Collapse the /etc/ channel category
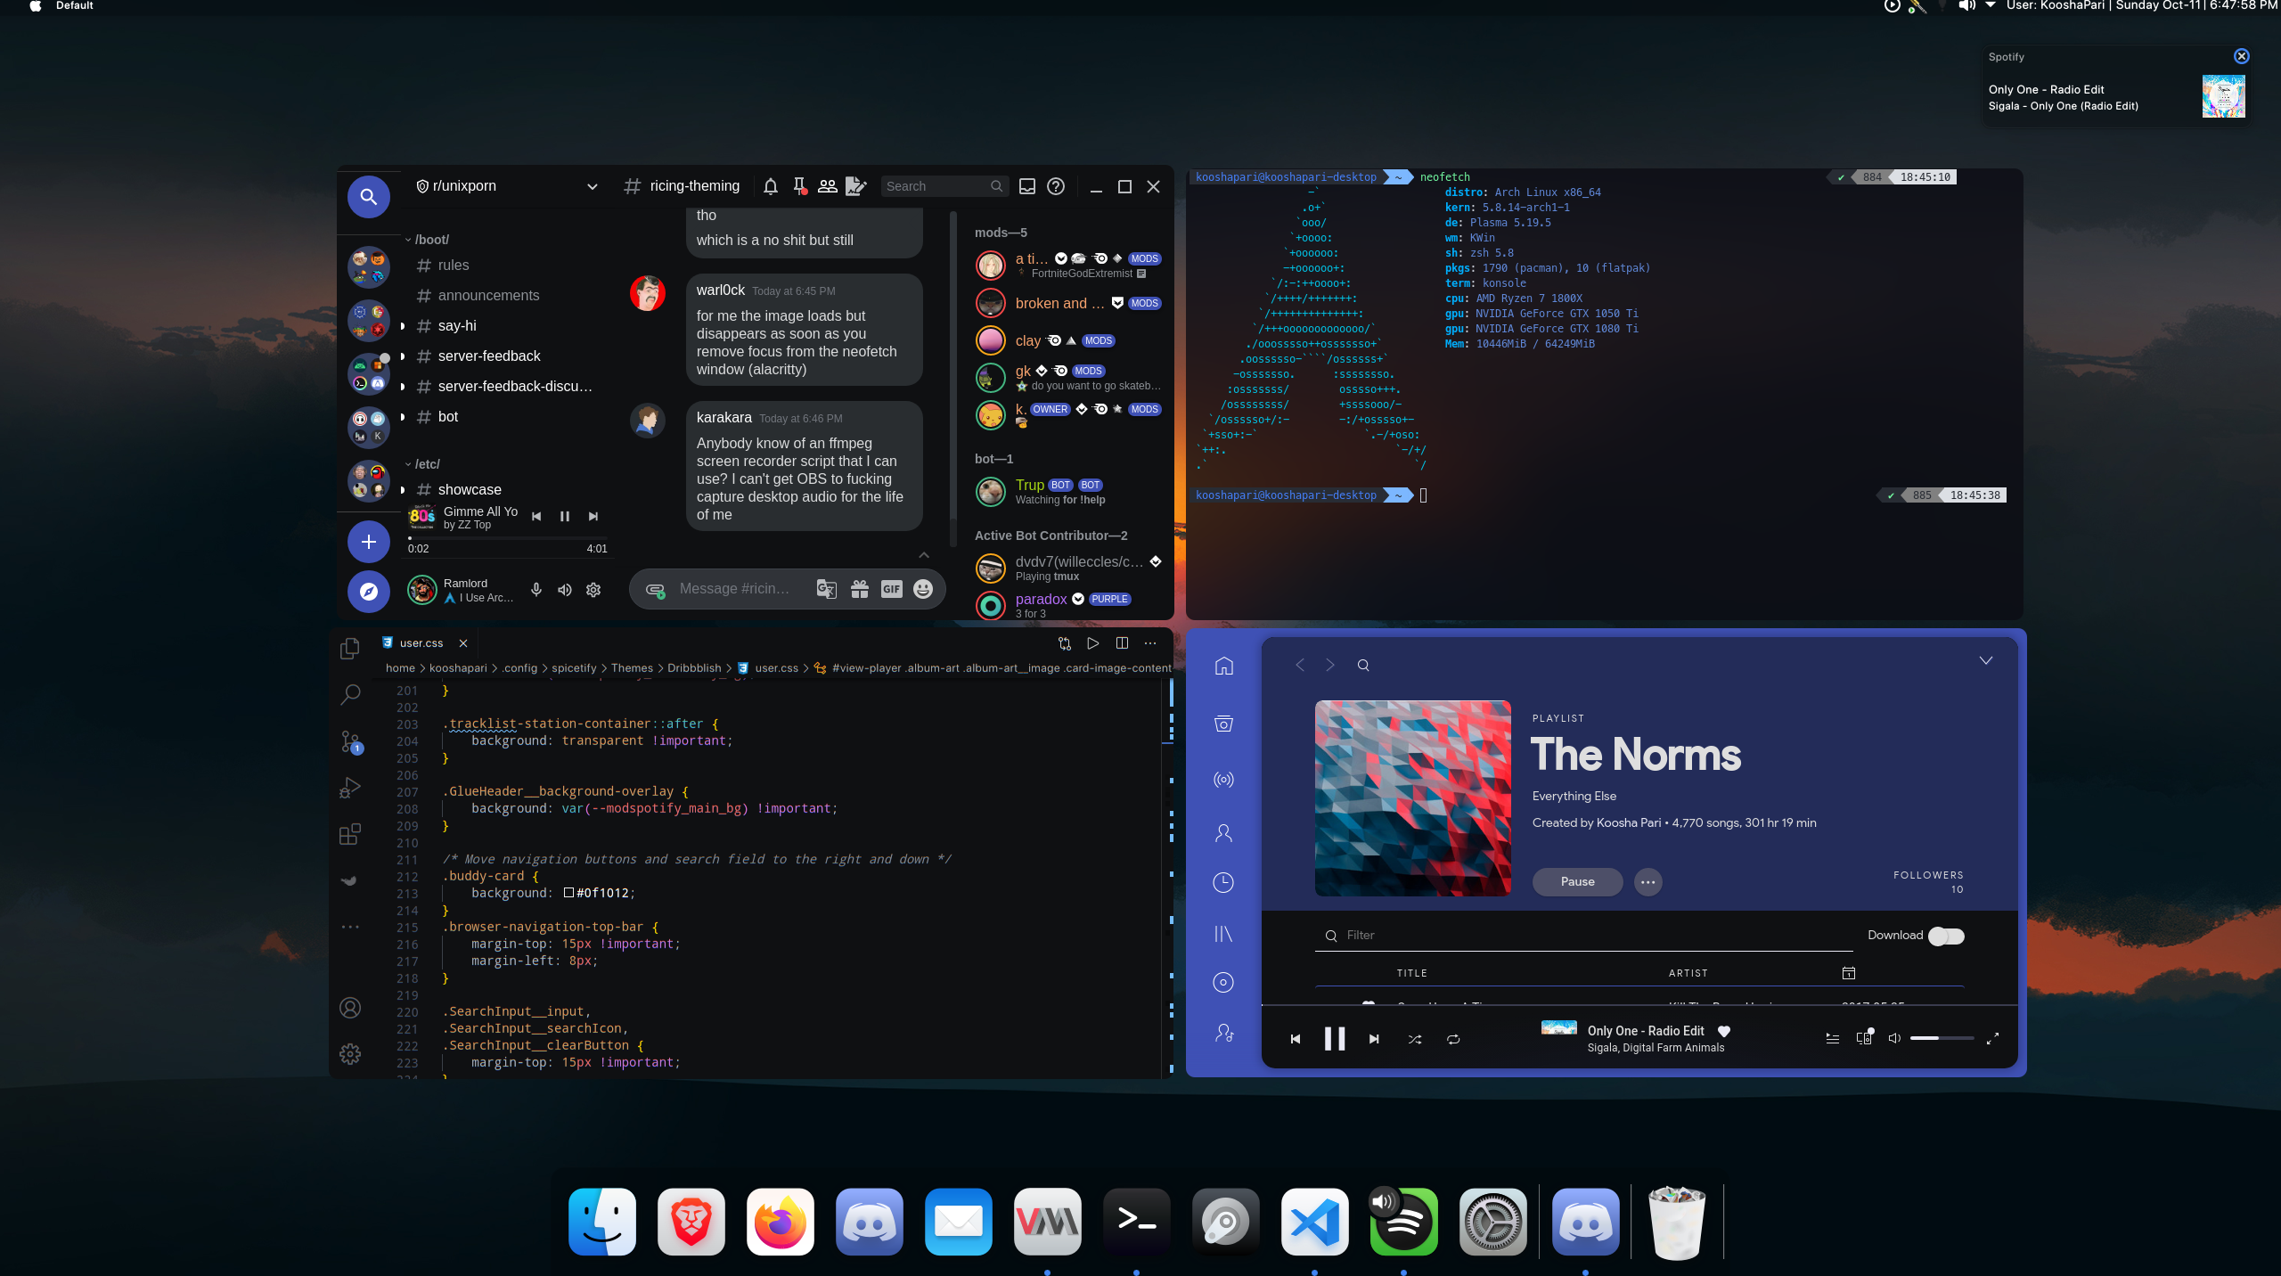 point(426,464)
